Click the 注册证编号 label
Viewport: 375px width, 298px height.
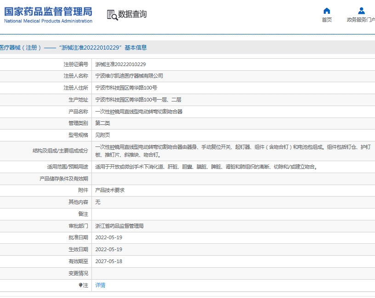pos(76,64)
